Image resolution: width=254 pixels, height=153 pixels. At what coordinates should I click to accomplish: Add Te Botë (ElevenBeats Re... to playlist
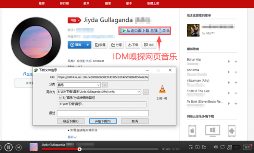pyautogui.click(x=236, y=104)
